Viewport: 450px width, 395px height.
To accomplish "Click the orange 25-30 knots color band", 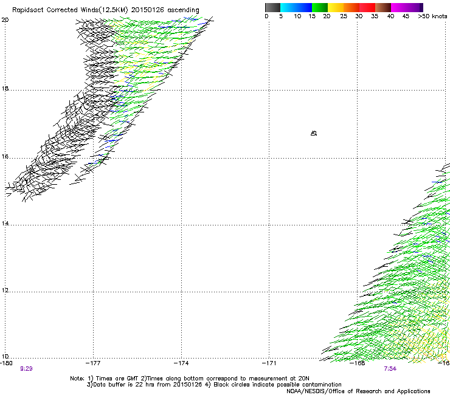I will pos(351,7).
